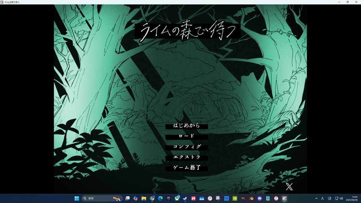Open Blender from the taskbar
Screen dimensions: 361x203
[x=251, y=198]
